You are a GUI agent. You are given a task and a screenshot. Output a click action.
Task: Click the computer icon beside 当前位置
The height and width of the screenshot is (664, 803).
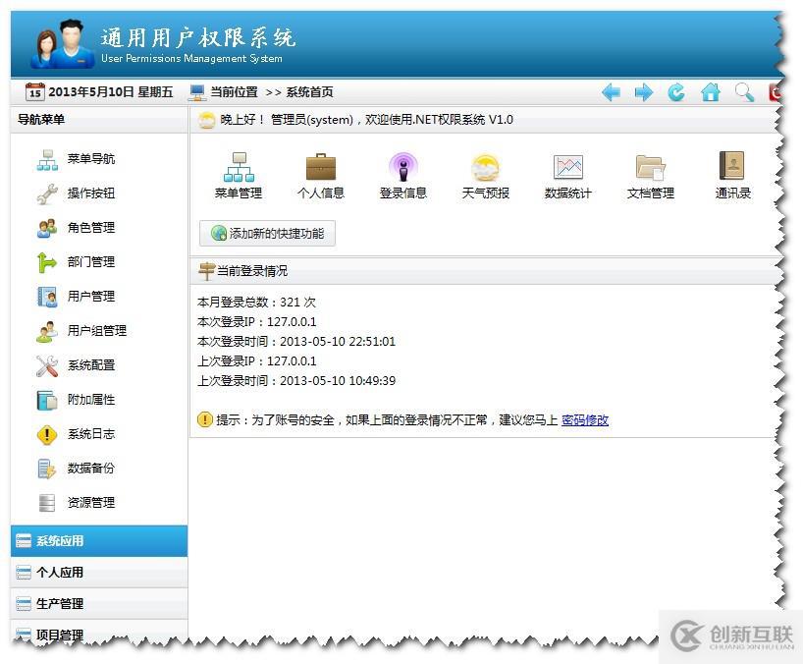[197, 92]
